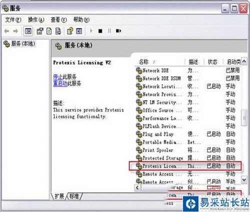Click the horizontal scrollbar left arrow
This screenshot has width=250, height=212.
(x=137, y=187)
